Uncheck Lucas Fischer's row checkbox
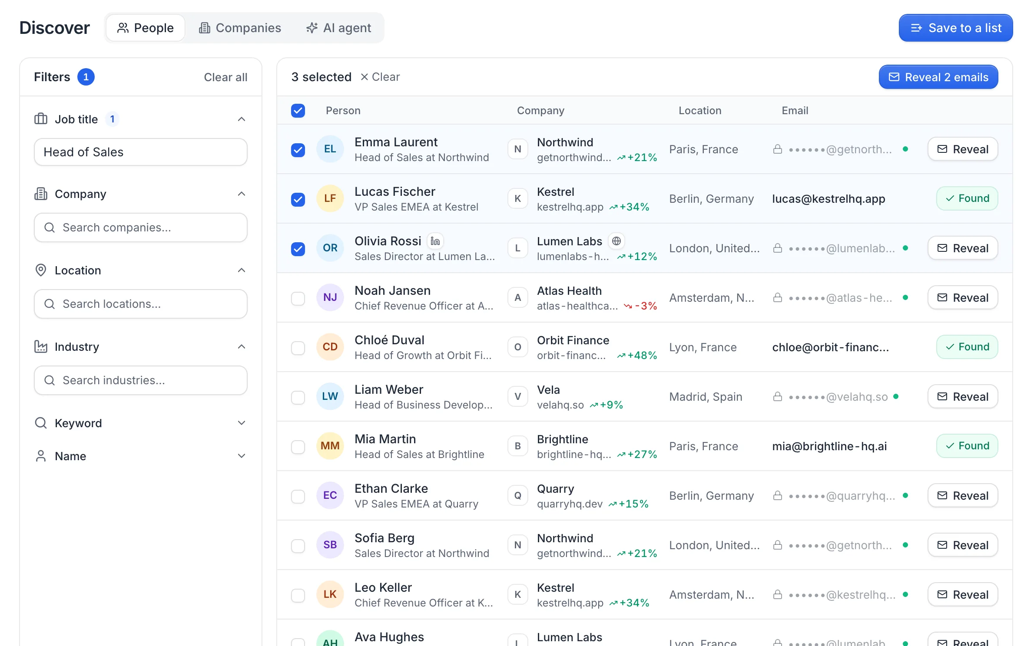This screenshot has height=646, width=1034. [x=298, y=199]
